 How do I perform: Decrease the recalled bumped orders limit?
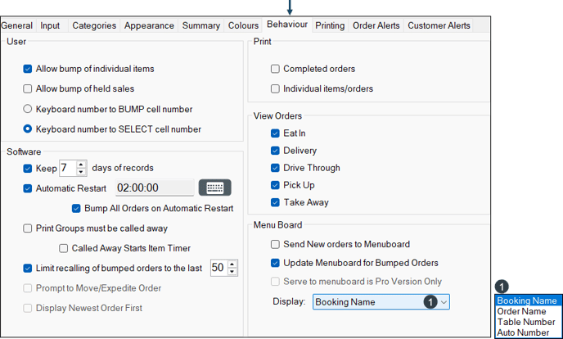coord(232,272)
